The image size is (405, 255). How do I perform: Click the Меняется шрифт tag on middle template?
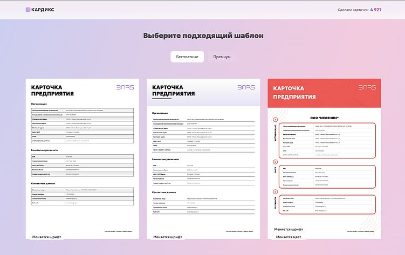point(168,237)
